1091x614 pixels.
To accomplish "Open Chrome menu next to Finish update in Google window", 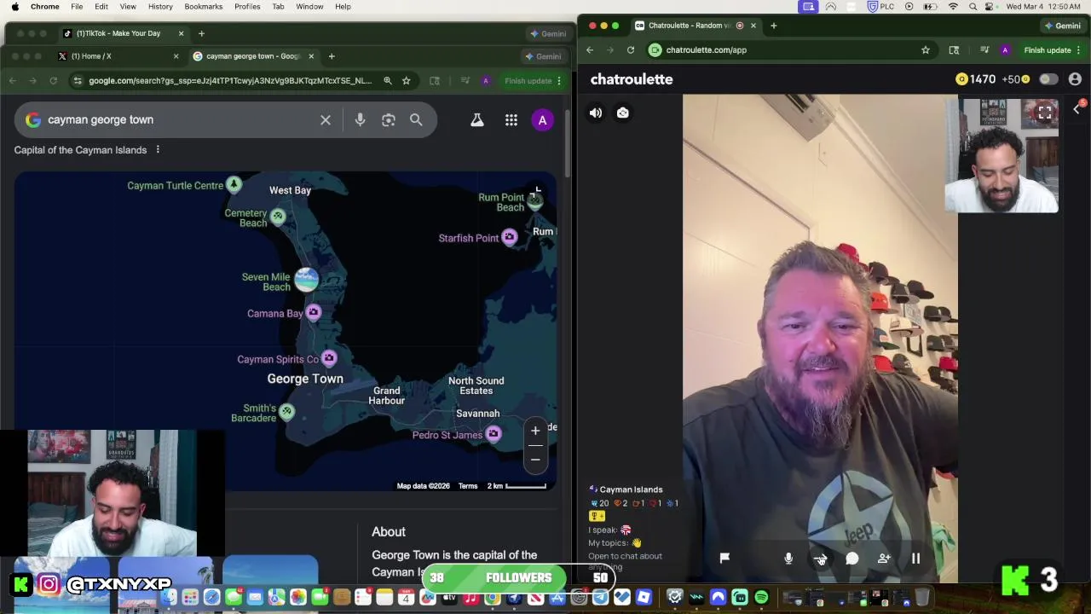I will pos(559,81).
